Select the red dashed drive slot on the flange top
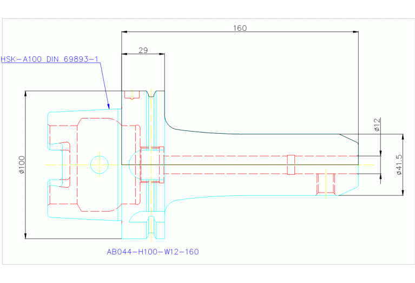Image resolution: width=415 pixels, height=283 pixels. [x=132, y=95]
